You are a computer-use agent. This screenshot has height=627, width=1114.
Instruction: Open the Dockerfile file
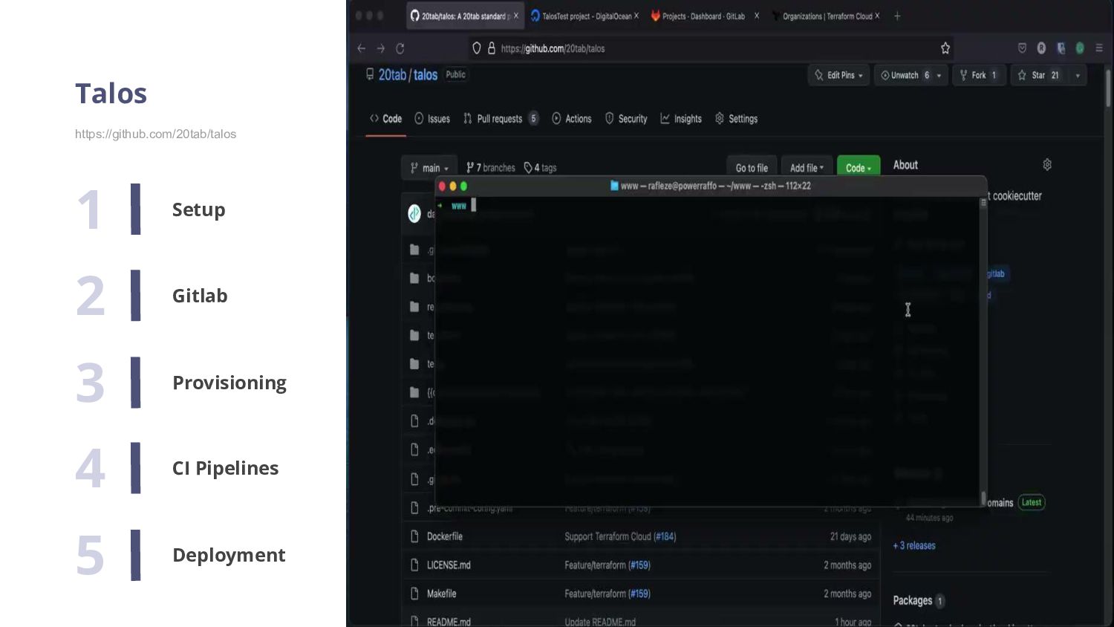(445, 536)
